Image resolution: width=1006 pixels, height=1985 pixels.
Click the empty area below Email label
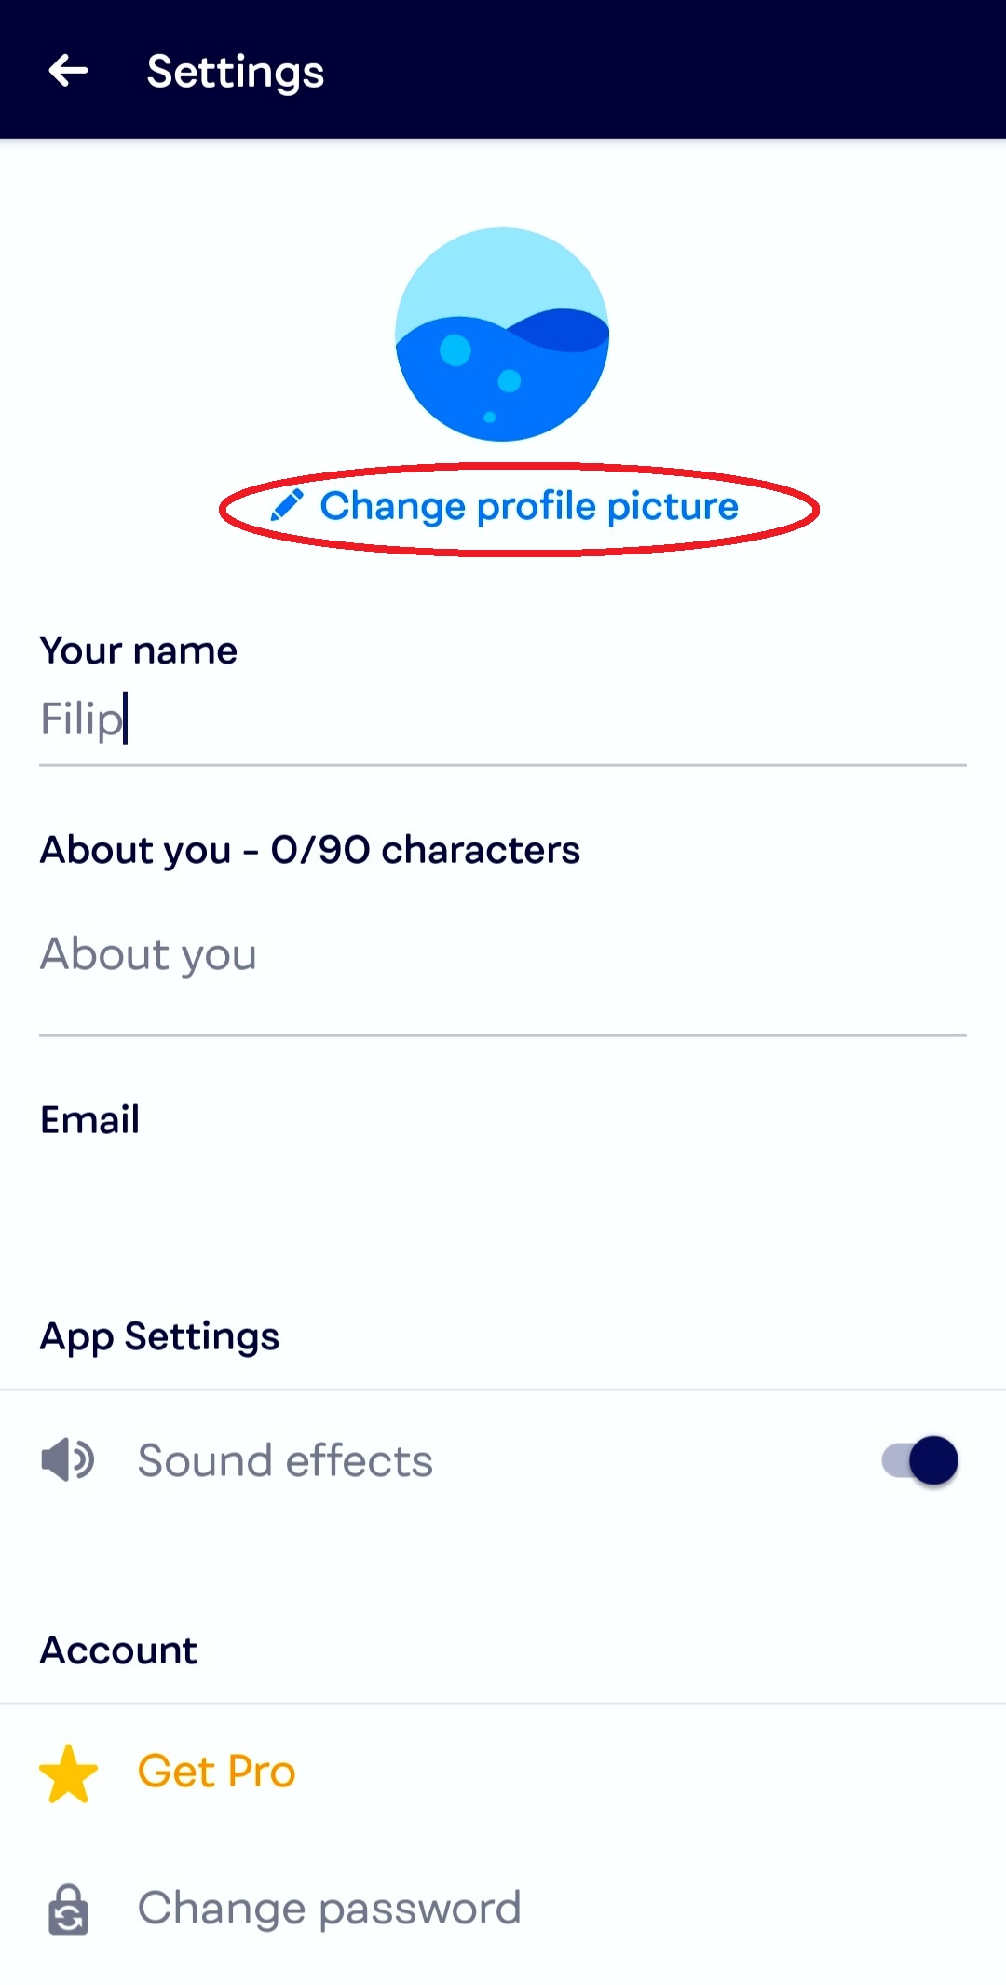point(503,1202)
